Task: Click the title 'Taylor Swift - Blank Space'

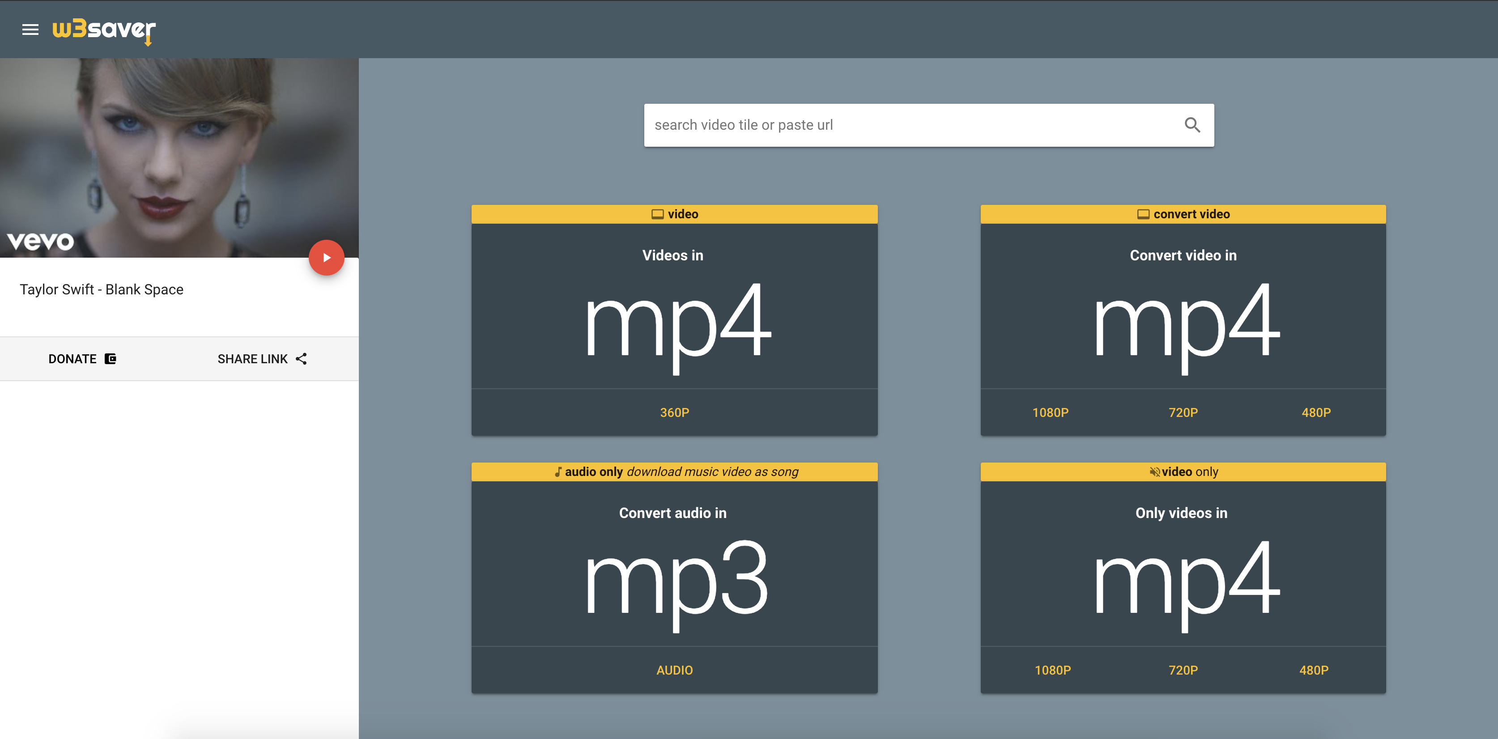Action: tap(102, 289)
